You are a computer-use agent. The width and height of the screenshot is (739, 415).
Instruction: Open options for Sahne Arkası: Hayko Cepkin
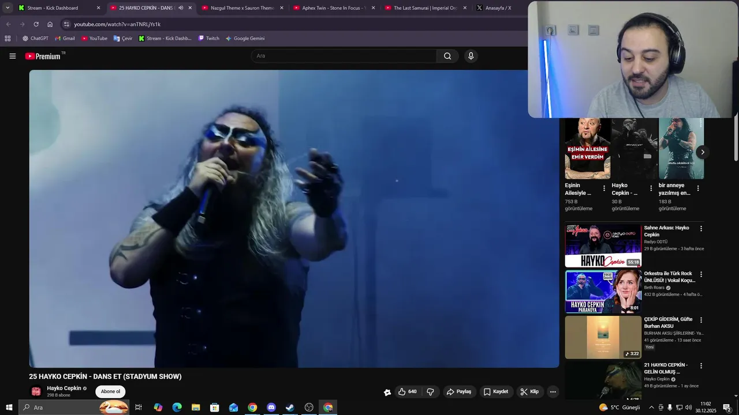coord(701,229)
